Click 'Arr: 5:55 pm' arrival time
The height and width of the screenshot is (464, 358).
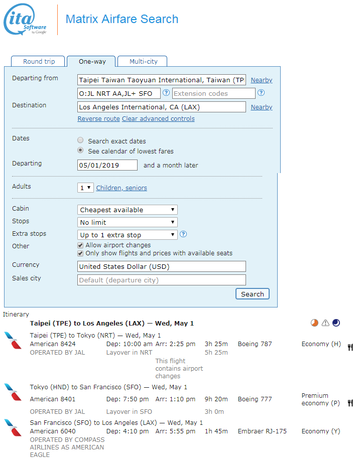175,431
